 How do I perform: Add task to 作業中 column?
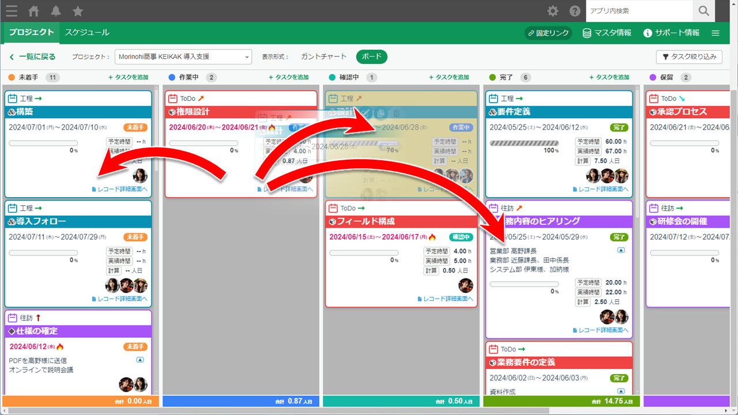(288, 77)
